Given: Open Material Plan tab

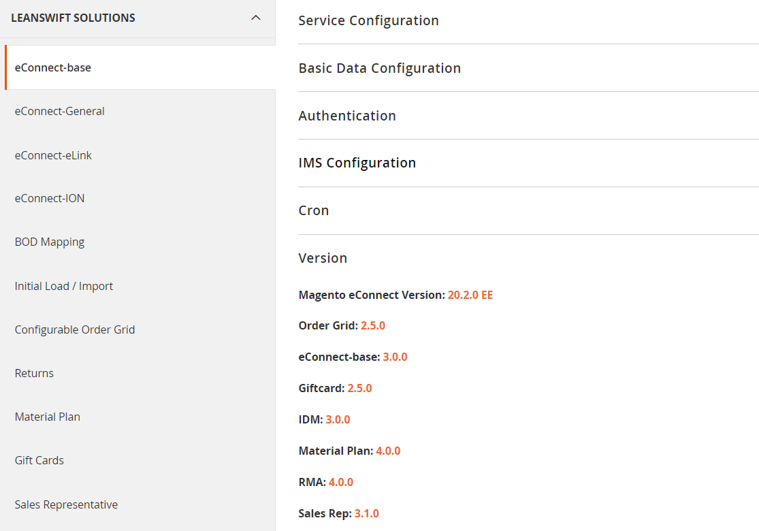Looking at the screenshot, I should (48, 417).
